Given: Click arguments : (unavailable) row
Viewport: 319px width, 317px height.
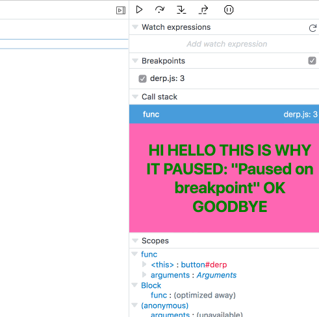Looking at the screenshot, I should click(x=197, y=314).
